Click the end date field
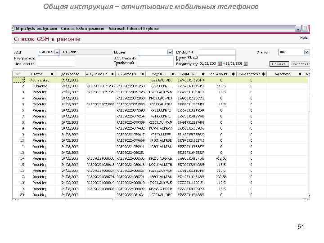 (234, 63)
